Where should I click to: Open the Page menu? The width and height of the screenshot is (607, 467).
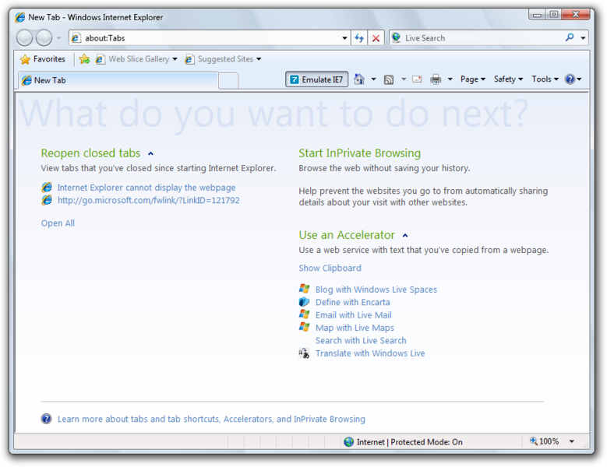pos(473,79)
